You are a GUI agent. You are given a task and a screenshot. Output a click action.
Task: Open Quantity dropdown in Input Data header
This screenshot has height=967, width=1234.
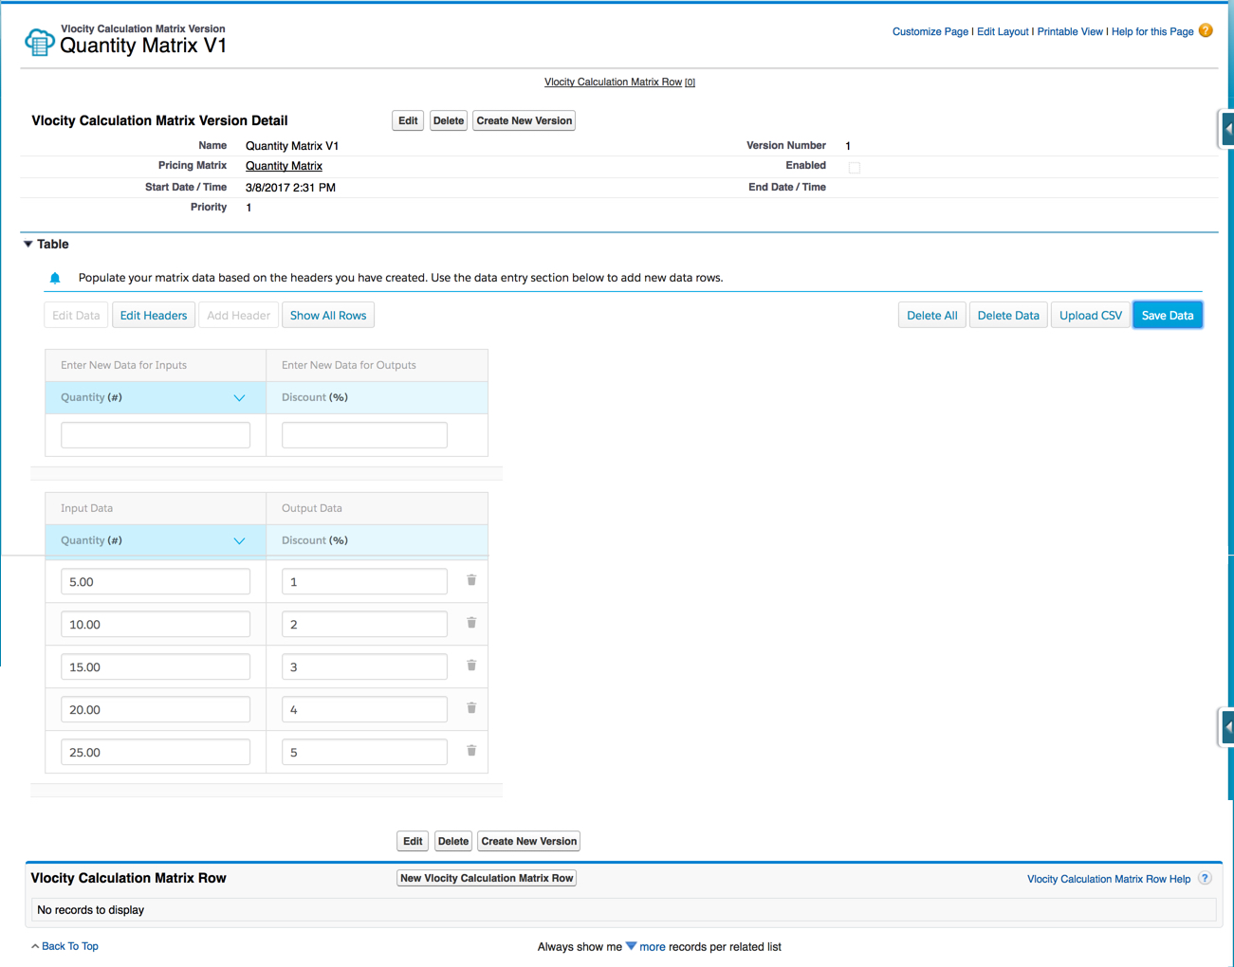pos(239,541)
